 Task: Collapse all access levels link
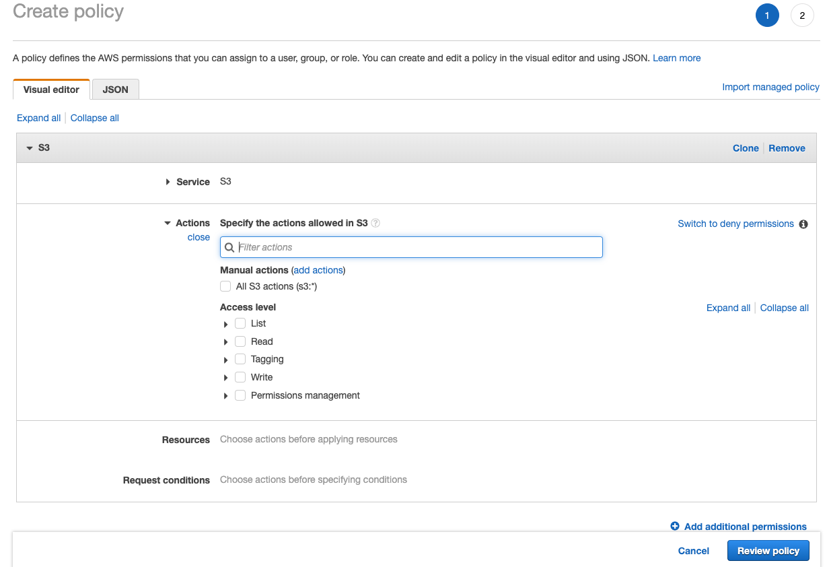[x=785, y=308]
